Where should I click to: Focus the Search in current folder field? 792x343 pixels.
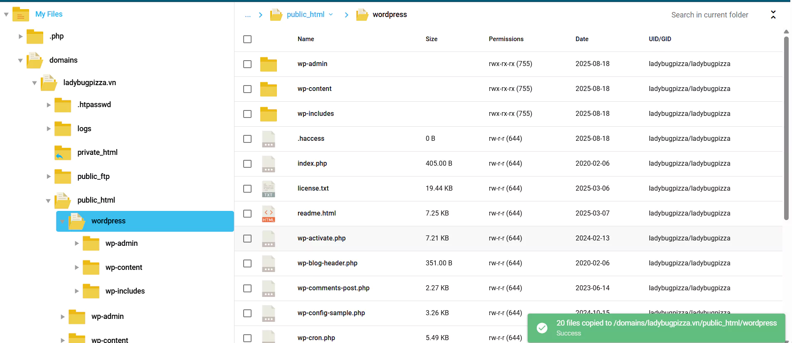710,15
